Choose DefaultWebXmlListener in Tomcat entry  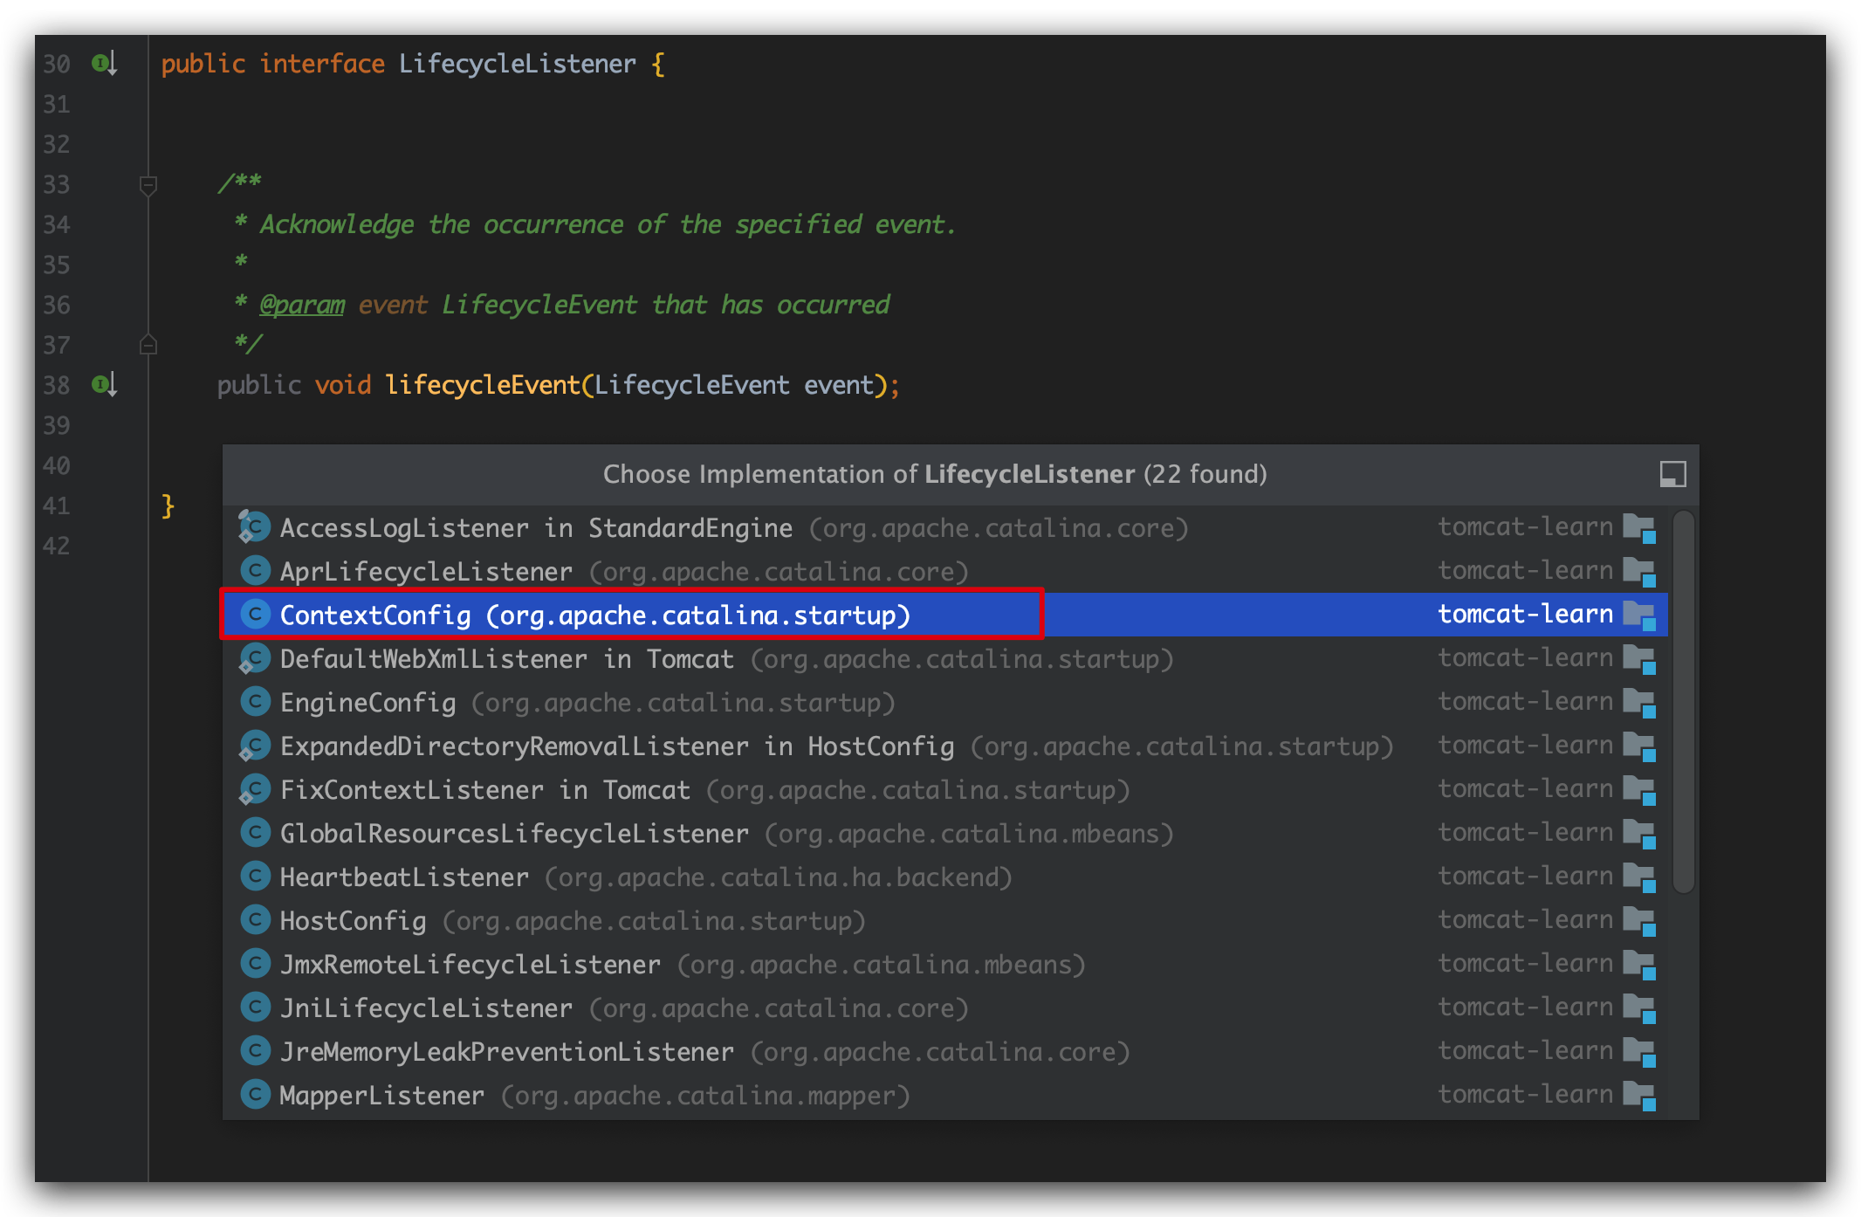click(x=506, y=659)
